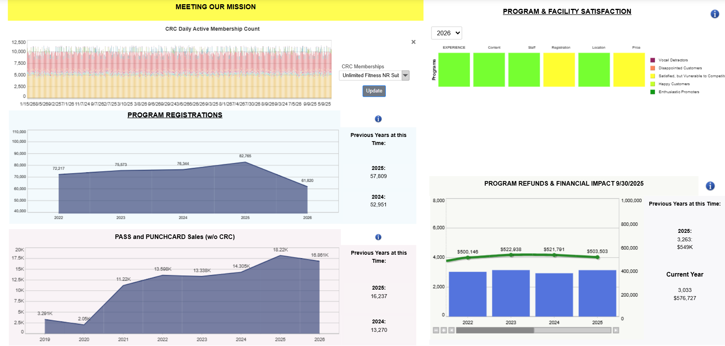Click the 82,765 data label on registrations chart
725x346 pixels.
[245, 156]
